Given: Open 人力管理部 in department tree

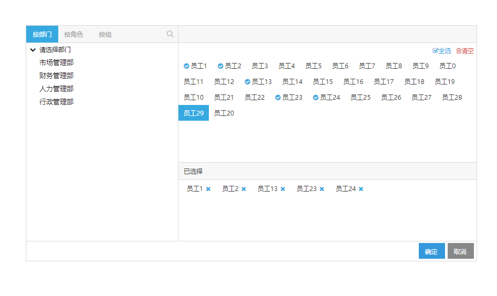Looking at the screenshot, I should click(56, 89).
